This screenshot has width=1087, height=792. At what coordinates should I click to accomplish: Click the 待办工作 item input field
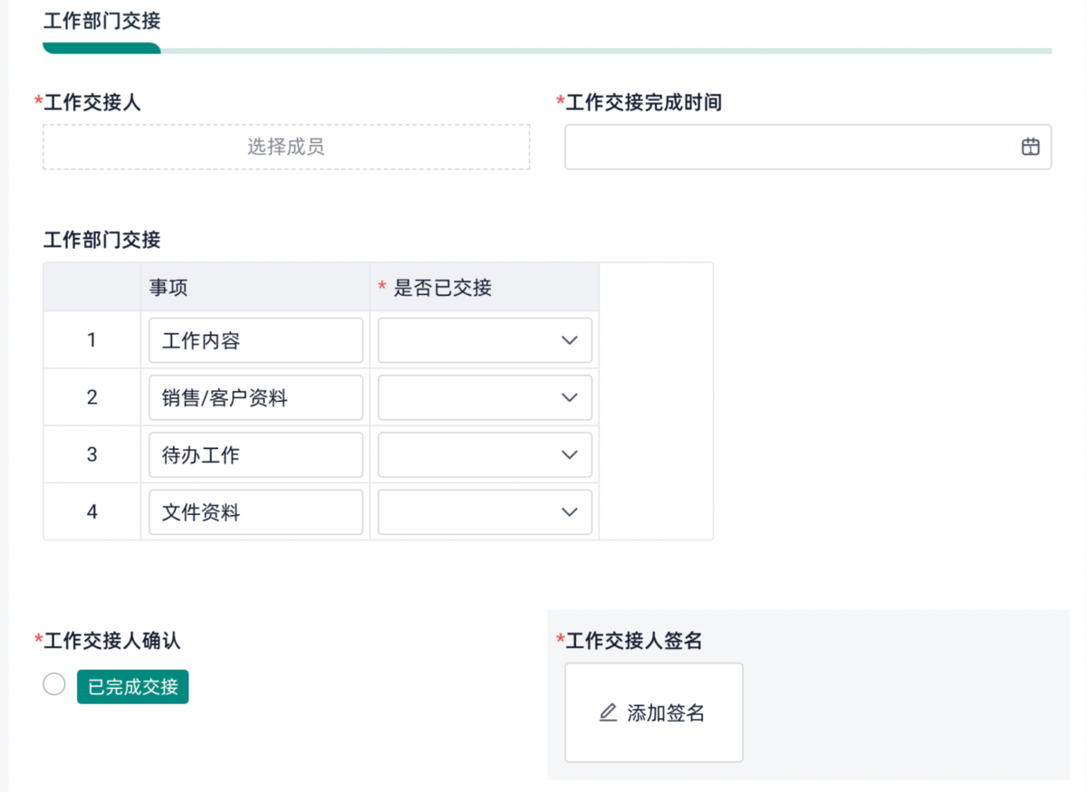255,454
